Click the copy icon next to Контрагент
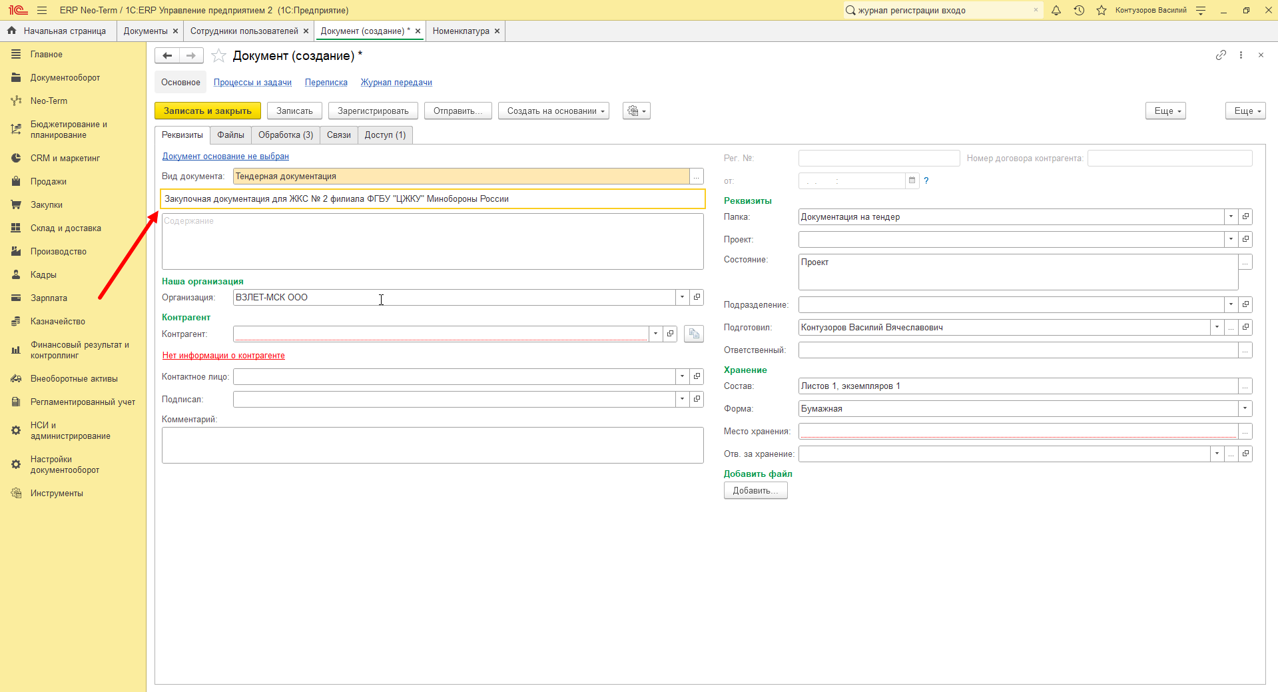Image resolution: width=1278 pixels, height=692 pixels. coord(694,334)
